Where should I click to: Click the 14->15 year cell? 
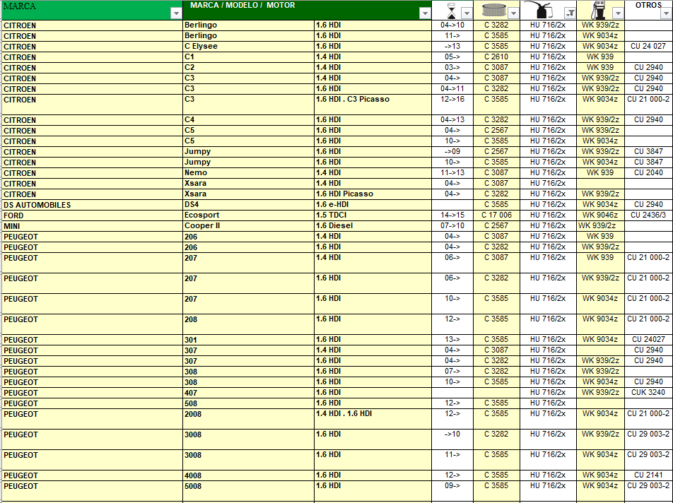(452, 215)
